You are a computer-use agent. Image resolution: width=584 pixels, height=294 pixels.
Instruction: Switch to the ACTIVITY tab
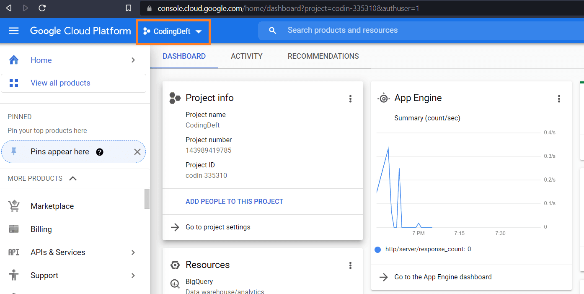(x=247, y=56)
